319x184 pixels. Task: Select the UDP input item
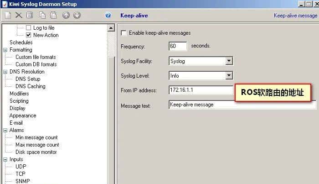[21, 167]
